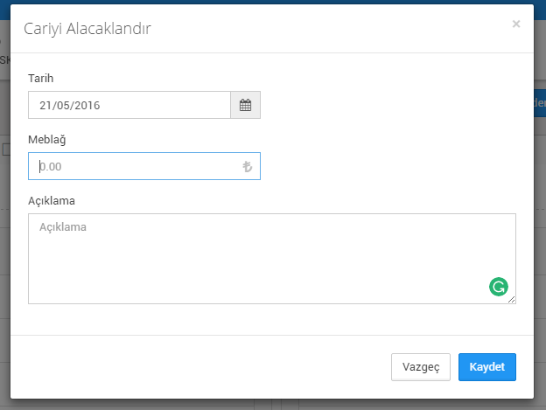Click the dimmed backdrop below the dialog
Viewport: 546px width, 410px height.
click(x=131, y=405)
